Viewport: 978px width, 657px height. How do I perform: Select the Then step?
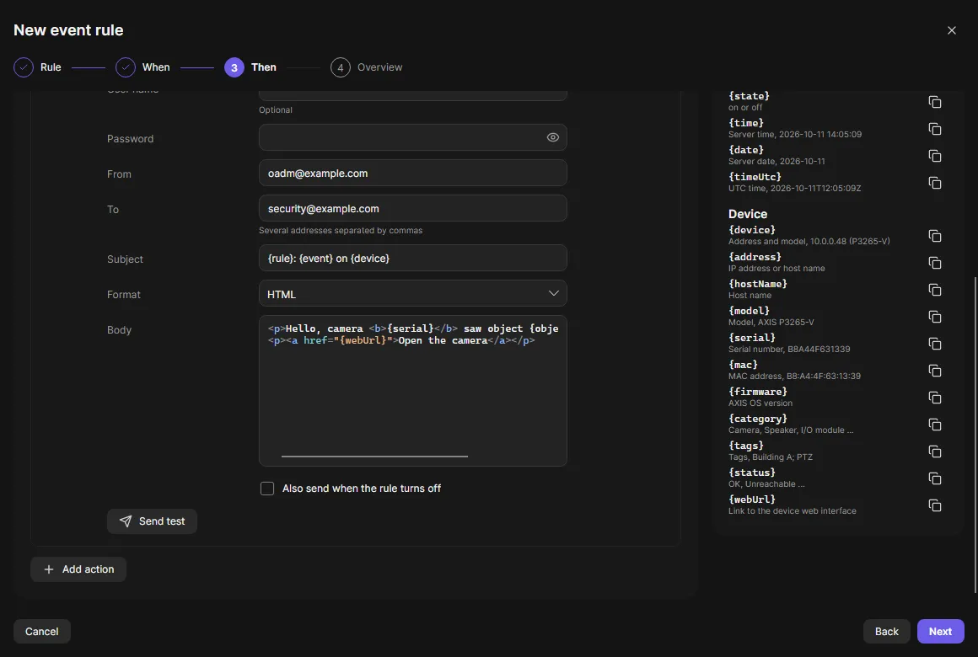pyautogui.click(x=250, y=67)
